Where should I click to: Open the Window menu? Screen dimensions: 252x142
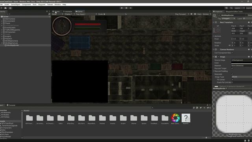pyautogui.click(x=57, y=4)
